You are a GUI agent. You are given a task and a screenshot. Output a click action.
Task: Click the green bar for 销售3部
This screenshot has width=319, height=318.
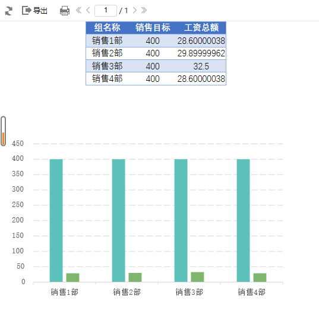pyautogui.click(x=197, y=277)
